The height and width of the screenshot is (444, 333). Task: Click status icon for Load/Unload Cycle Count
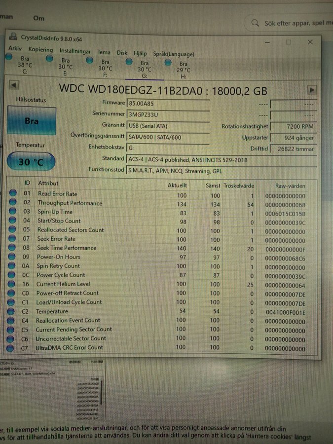(11, 302)
